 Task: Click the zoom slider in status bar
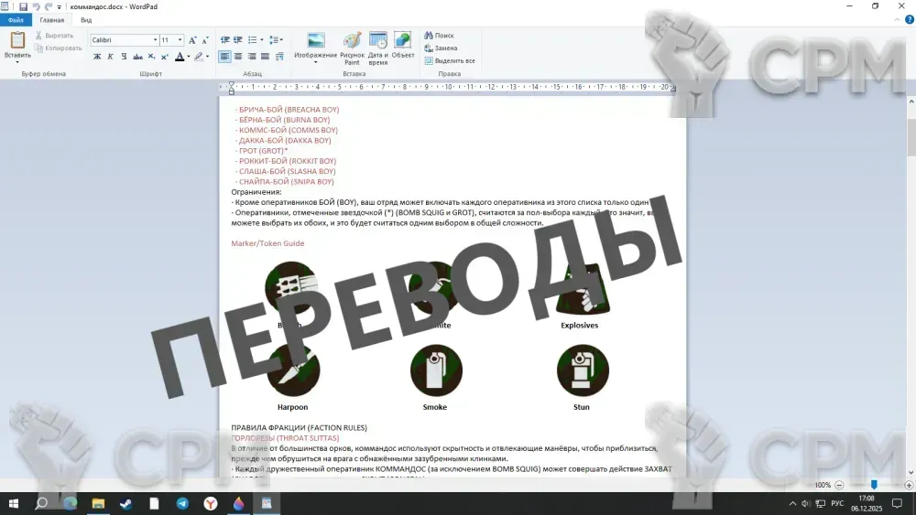(873, 485)
